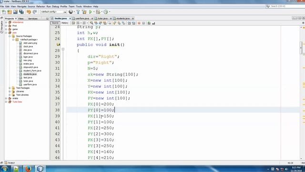305x172 pixels.
Task: Click the Tutor.bss project node
Action: click(x=17, y=102)
